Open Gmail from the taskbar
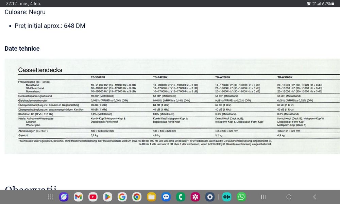 [78, 197]
